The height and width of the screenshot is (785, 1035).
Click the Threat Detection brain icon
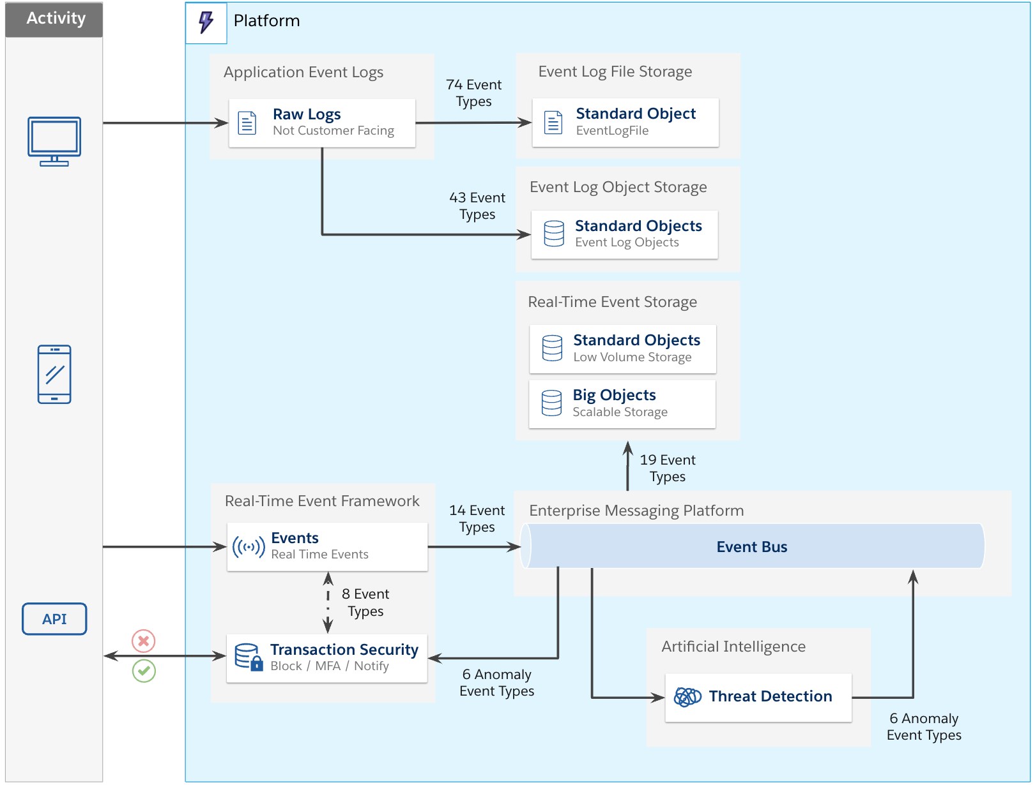point(687,697)
